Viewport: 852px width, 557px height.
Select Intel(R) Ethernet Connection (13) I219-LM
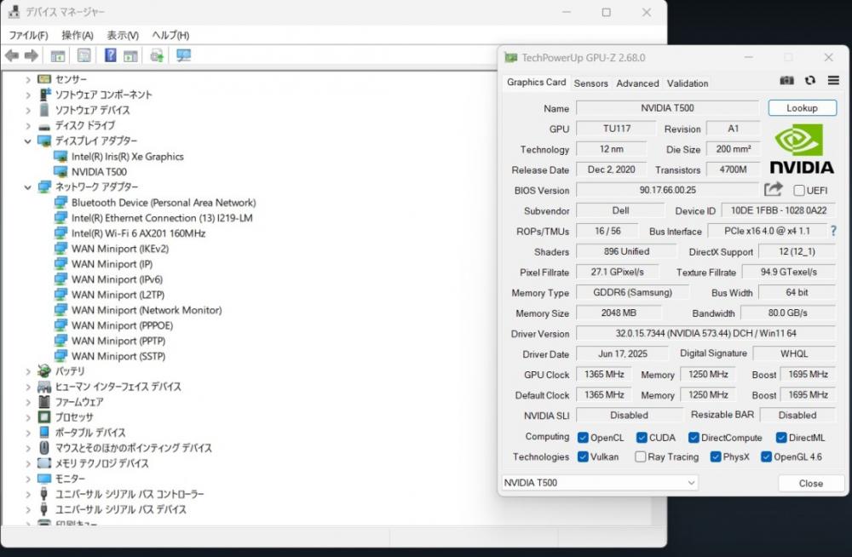pos(162,218)
